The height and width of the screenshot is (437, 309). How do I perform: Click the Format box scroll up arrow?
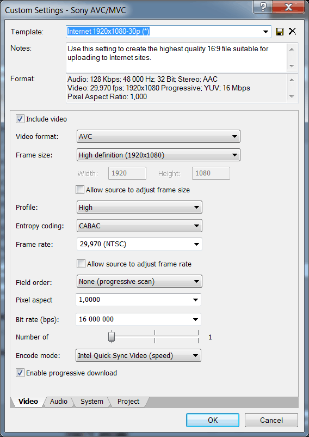(292, 80)
